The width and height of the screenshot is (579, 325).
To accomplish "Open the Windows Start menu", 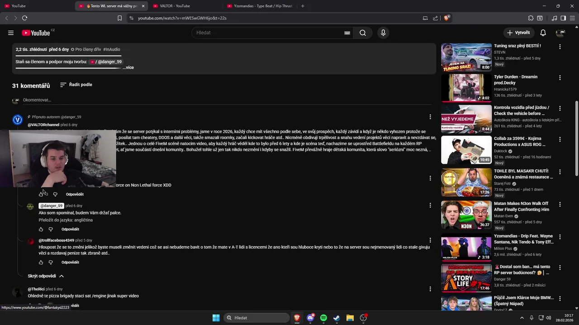I will tap(216, 318).
